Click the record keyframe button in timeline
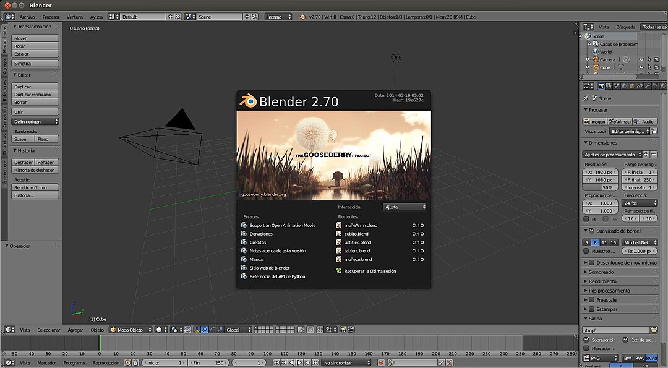This screenshot has width=668, height=368. pyautogui.click(x=382, y=363)
